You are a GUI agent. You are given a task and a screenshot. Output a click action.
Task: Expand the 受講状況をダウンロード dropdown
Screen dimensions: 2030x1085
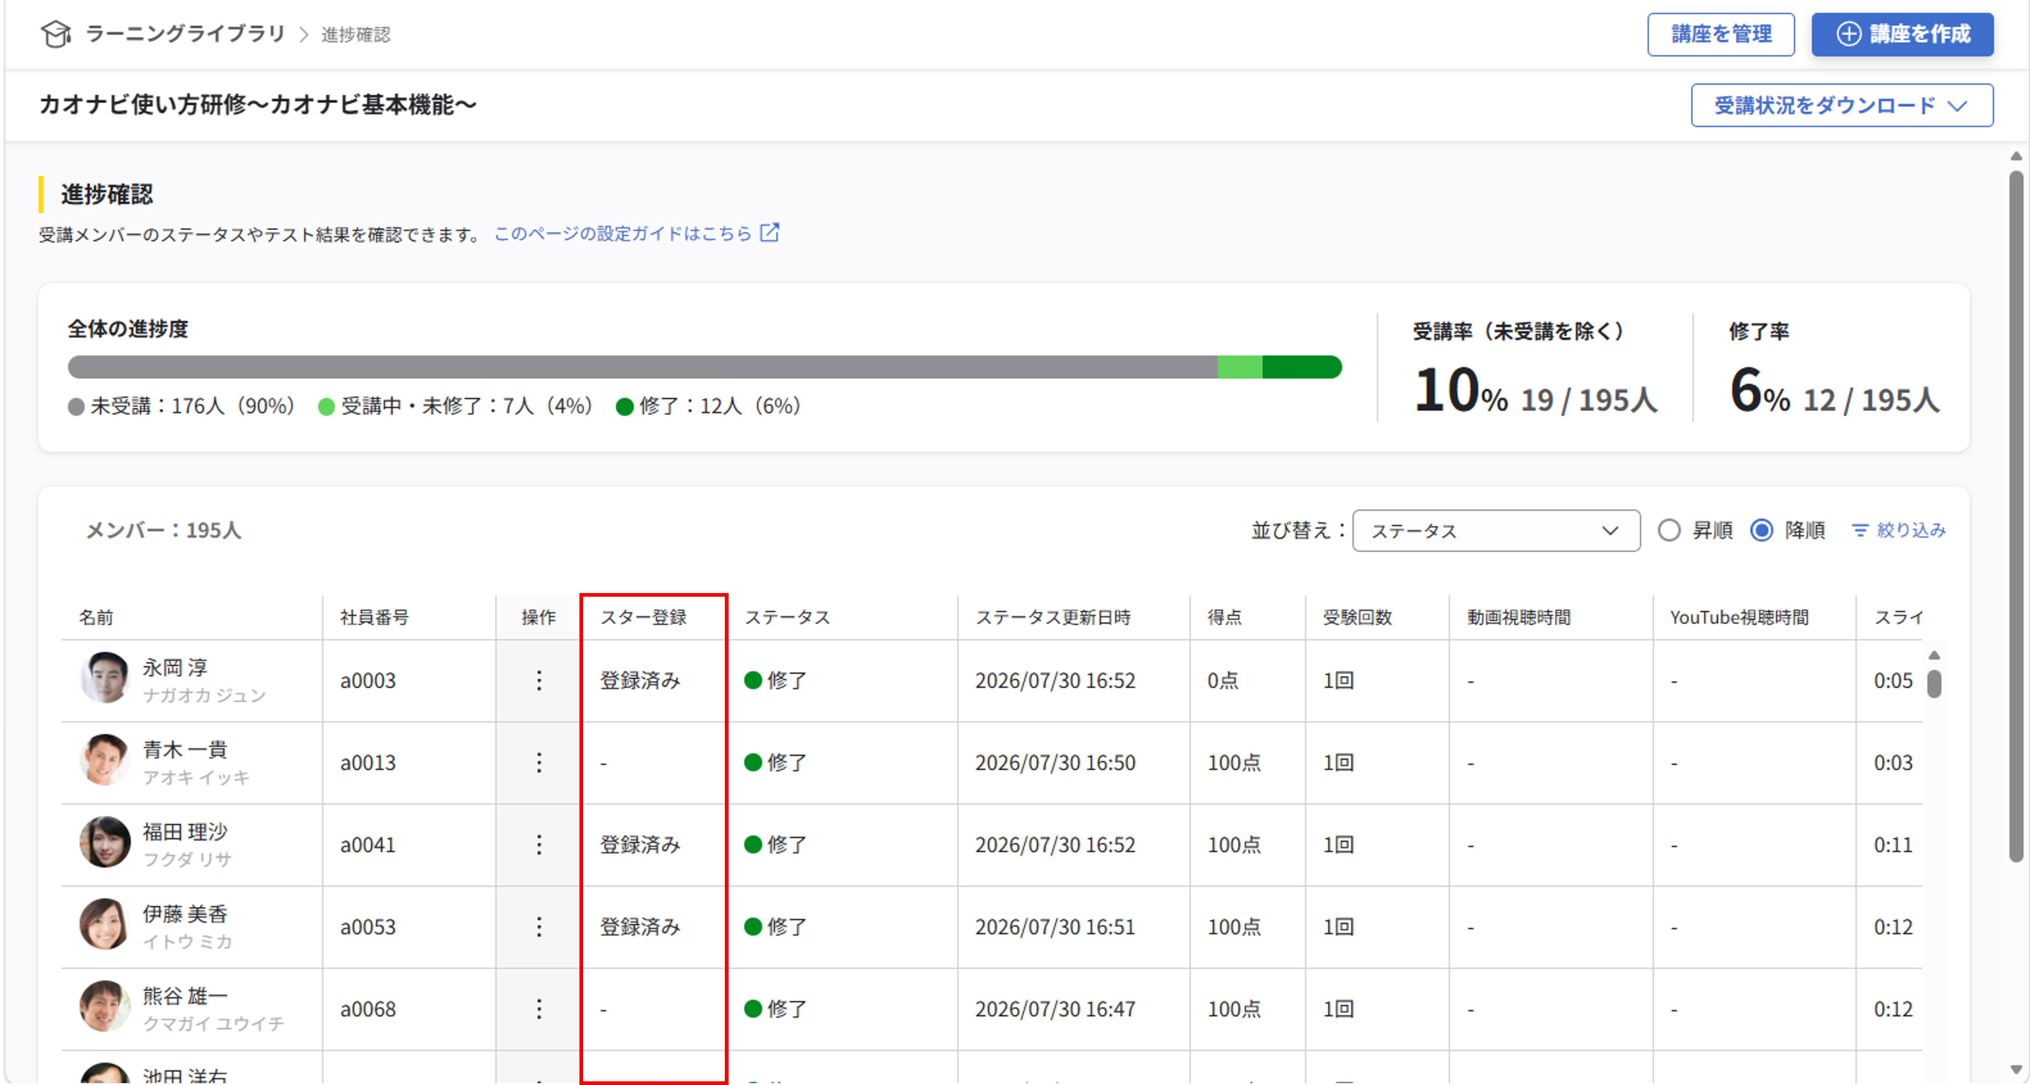1842,105
